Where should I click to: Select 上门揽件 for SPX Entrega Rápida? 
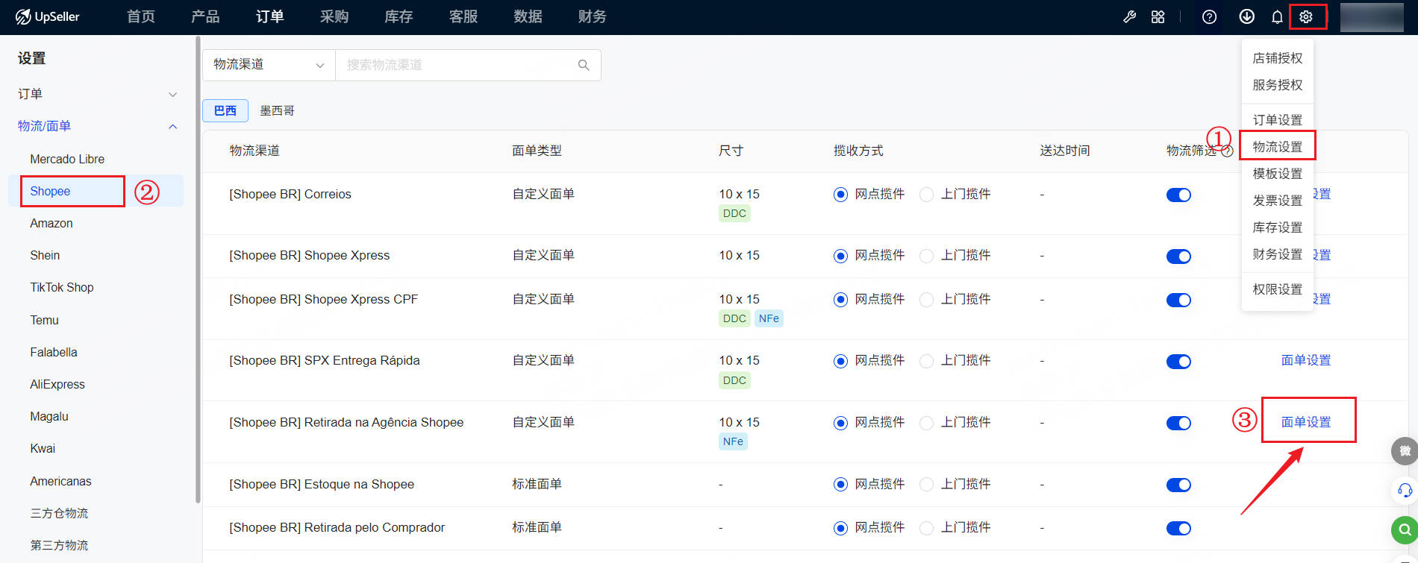[926, 361]
